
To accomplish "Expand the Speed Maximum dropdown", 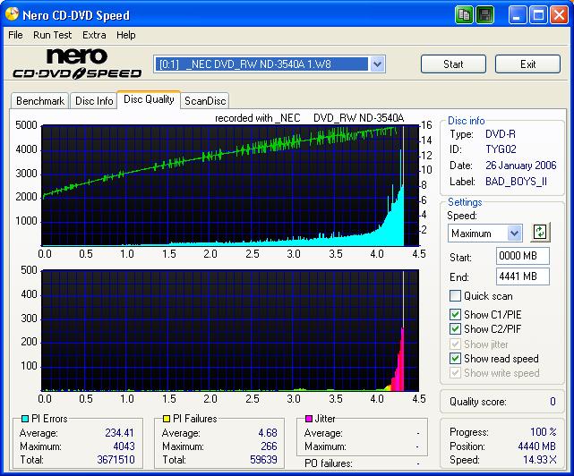I will pos(514,234).
